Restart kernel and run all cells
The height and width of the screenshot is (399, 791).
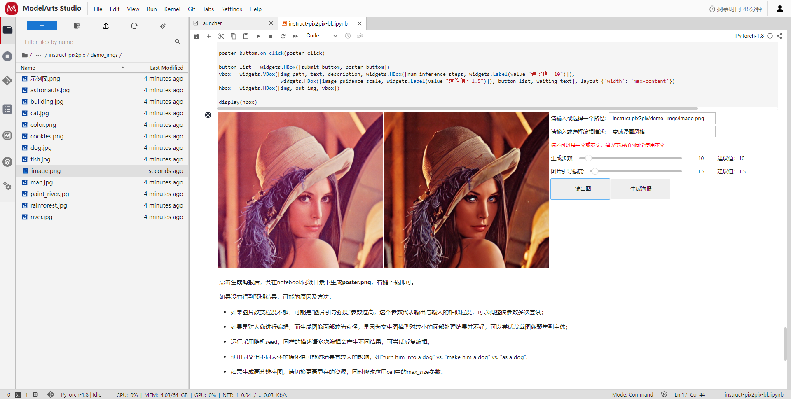click(295, 36)
